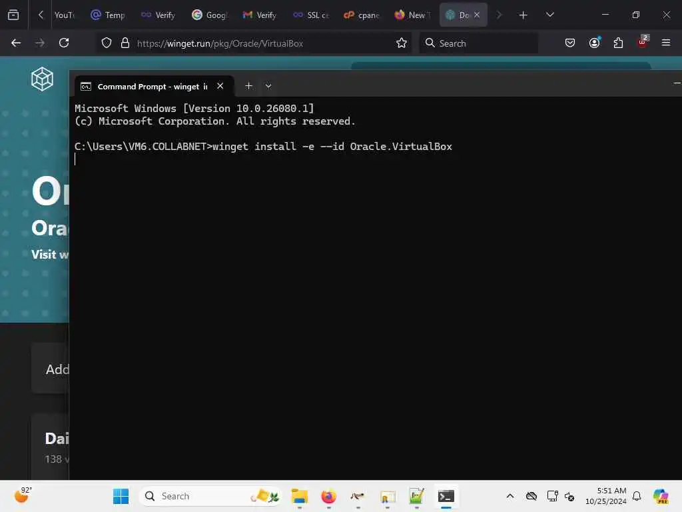The image size is (682, 512).
Task: View site security lock information
Action: tap(125, 43)
